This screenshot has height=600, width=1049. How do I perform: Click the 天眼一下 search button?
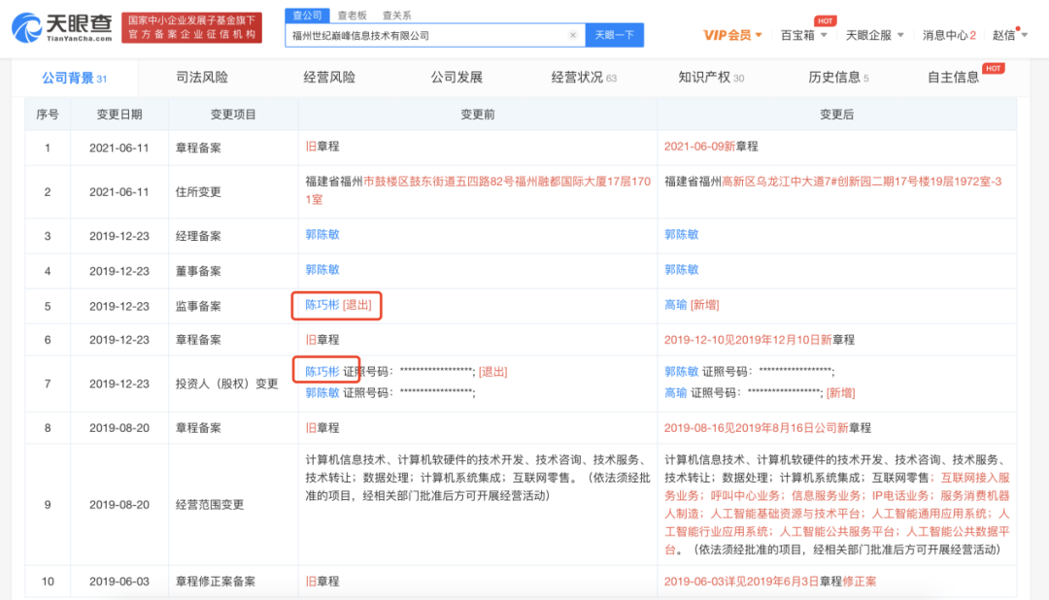pos(614,35)
